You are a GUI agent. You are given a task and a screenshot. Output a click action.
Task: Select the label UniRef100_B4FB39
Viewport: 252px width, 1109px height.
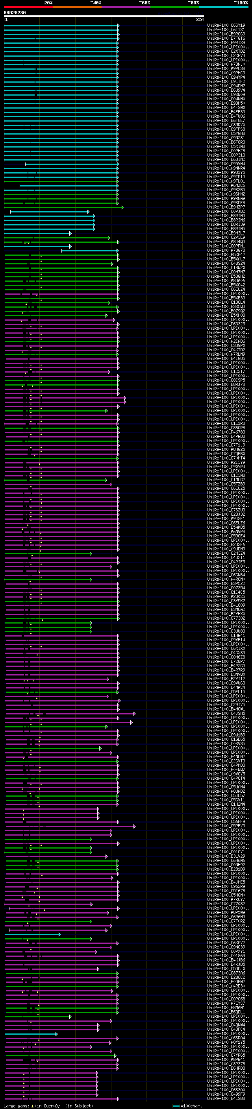coord(226,112)
